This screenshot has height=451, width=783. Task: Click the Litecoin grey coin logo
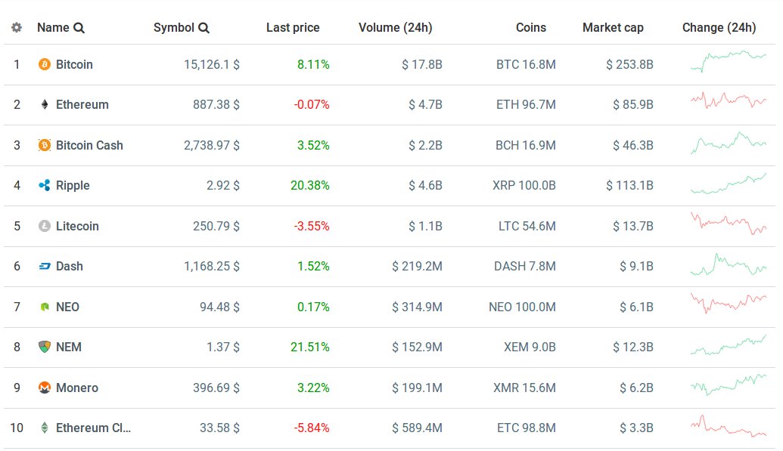(45, 226)
